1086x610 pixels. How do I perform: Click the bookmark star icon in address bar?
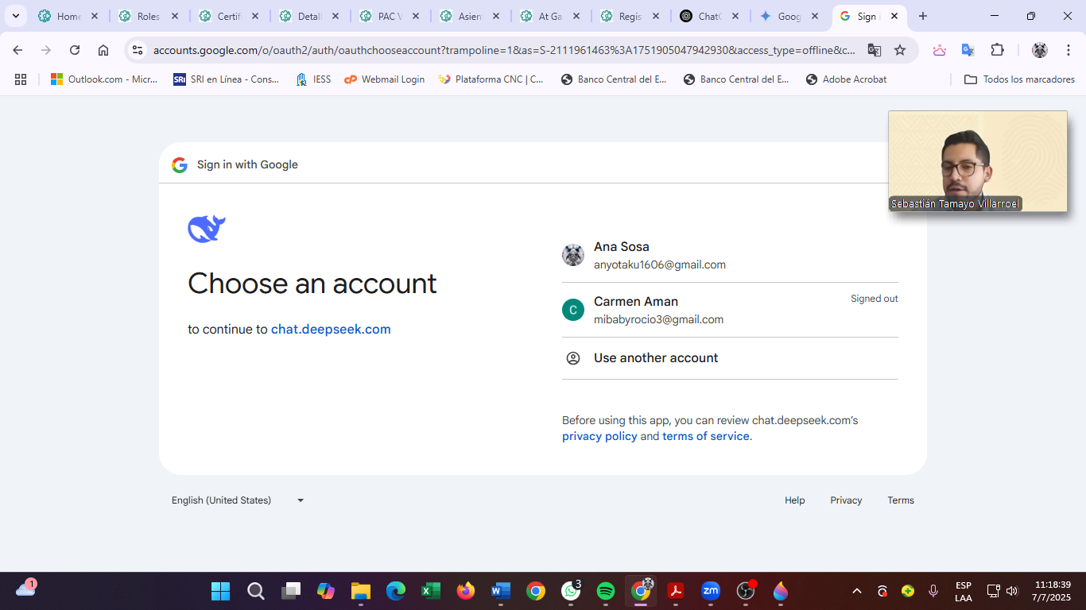900,50
